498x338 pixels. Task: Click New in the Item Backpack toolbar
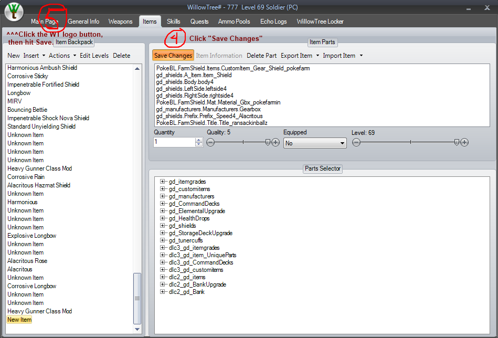click(14, 56)
